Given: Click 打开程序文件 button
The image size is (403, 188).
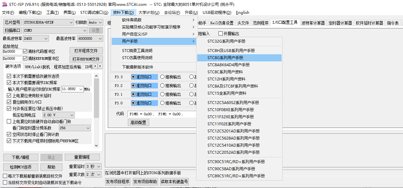Looking at the screenshot, I should pos(86,51).
